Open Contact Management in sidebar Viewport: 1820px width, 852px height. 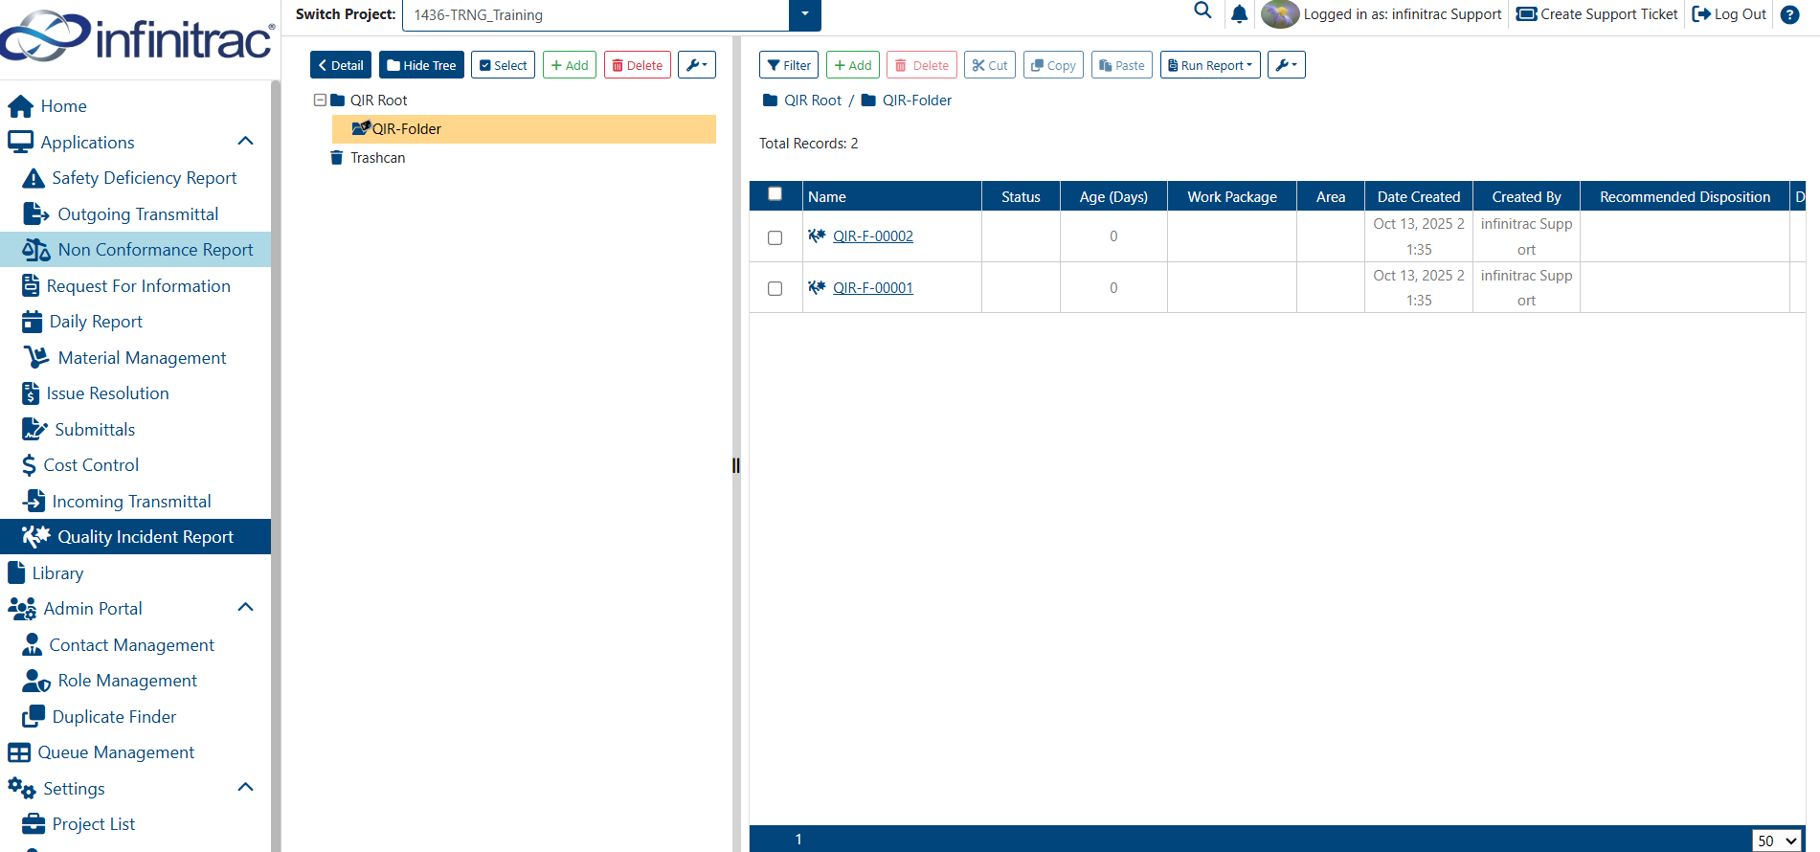point(131,644)
